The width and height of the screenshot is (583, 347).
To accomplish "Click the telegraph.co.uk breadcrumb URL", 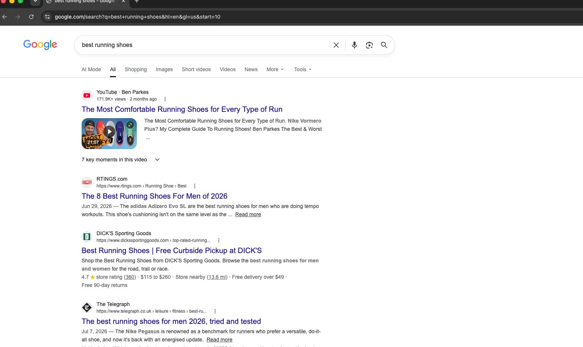I will point(152,311).
